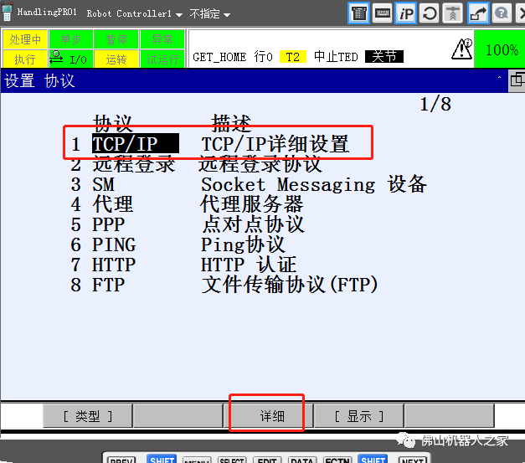Click description '代理服务器'

tap(251, 204)
